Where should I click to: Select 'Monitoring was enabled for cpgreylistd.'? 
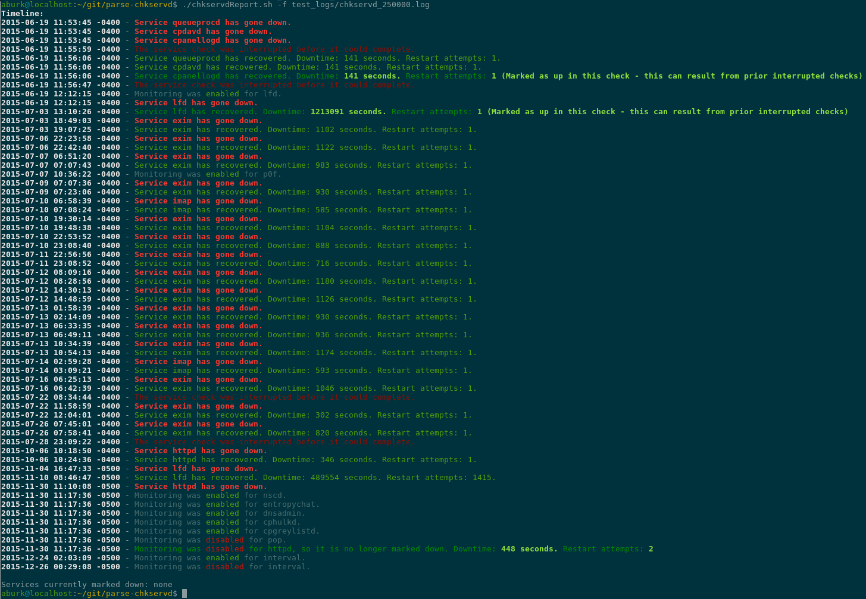click(x=227, y=531)
